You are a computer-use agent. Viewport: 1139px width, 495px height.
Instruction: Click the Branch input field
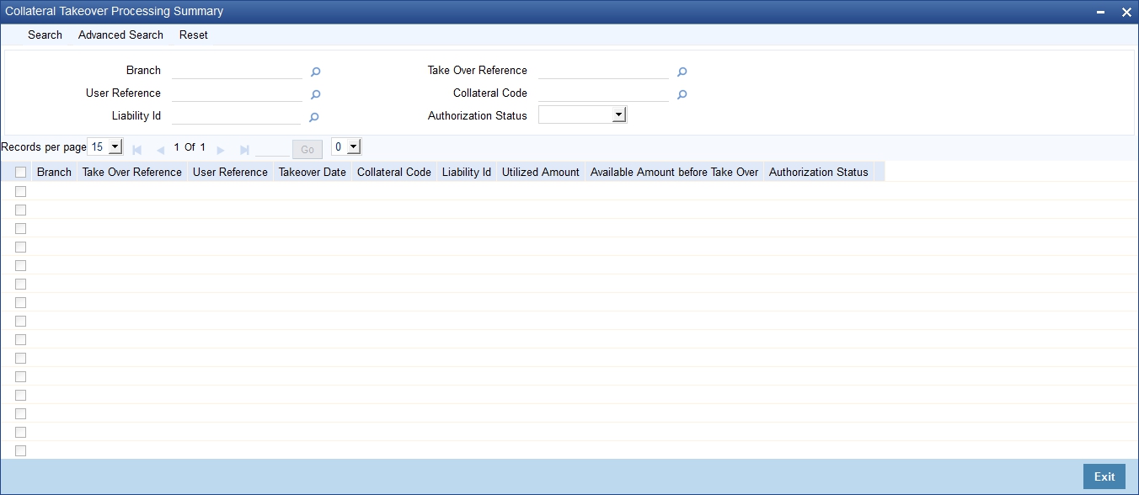(x=237, y=71)
